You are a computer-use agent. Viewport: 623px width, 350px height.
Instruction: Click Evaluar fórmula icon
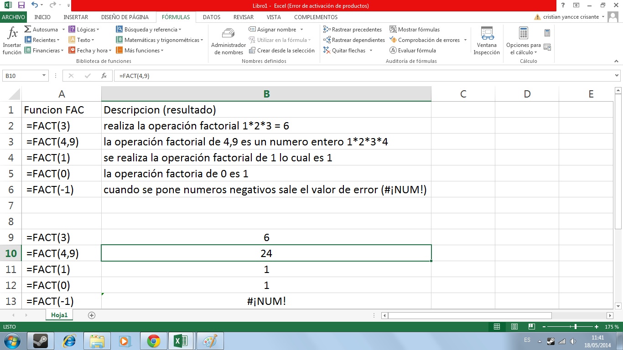pos(413,51)
